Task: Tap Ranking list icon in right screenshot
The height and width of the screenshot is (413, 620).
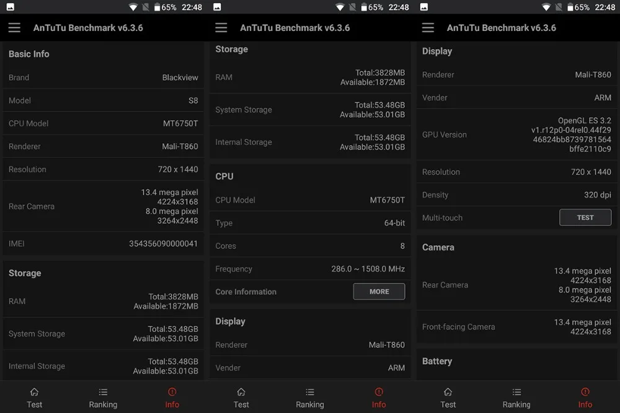Action: pyautogui.click(x=517, y=392)
